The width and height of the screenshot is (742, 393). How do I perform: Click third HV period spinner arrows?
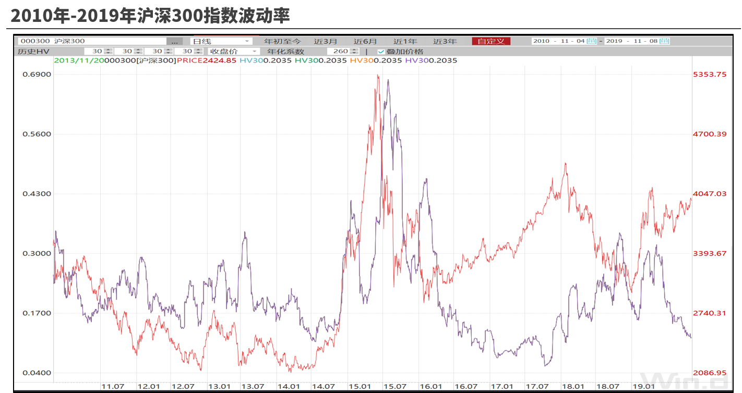pyautogui.click(x=167, y=51)
